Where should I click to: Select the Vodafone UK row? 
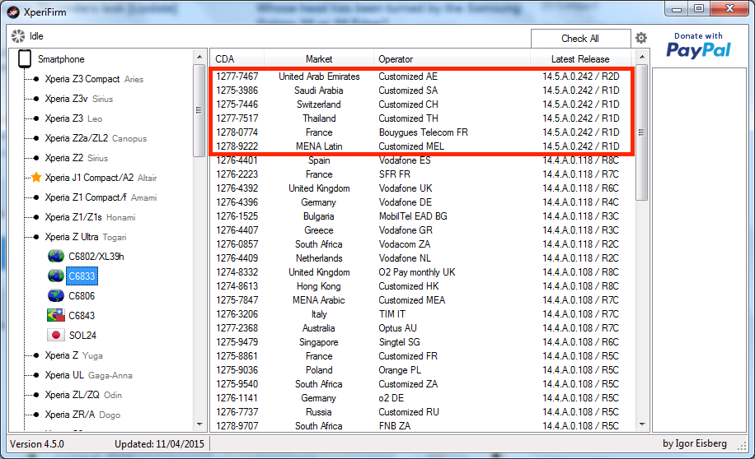tap(423, 188)
